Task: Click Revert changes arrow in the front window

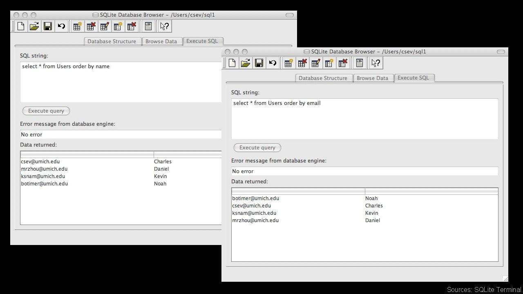Action: pyautogui.click(x=273, y=63)
